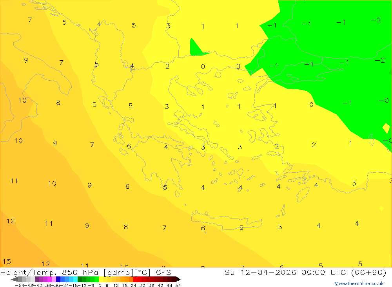The height and width of the screenshot is (287, 392).
Task: Click the cyan swatch above legend value -18
Action: (x=75, y=279)
